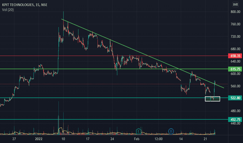This screenshot has height=143, width=243.
Task: Click the 2022 date label
Action: [x=39, y=139]
